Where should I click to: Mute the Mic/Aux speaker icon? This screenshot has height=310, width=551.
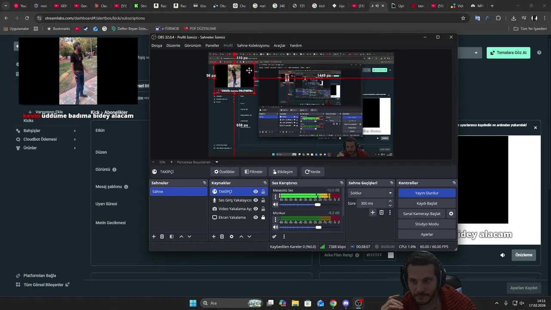pyautogui.click(x=275, y=227)
